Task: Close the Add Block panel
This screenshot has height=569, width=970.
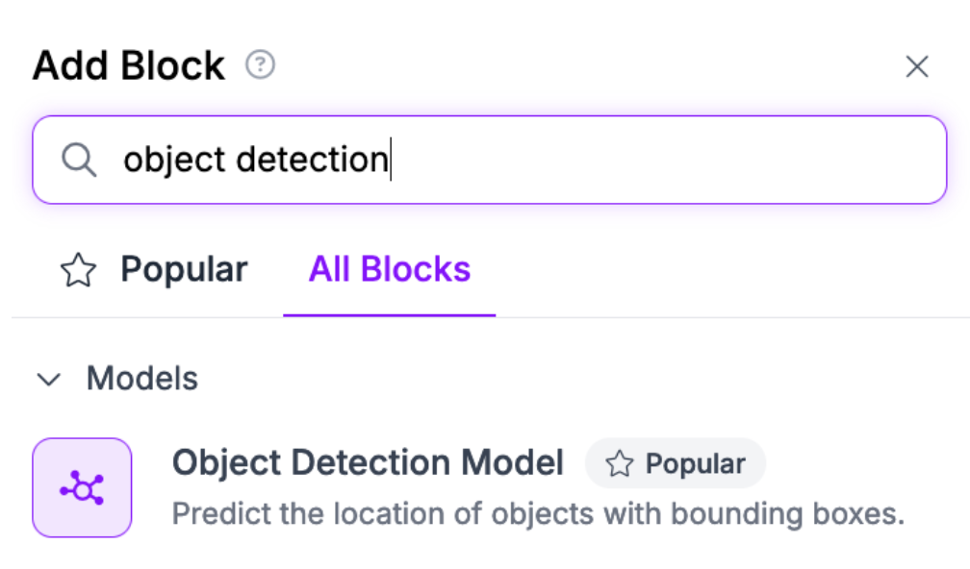Action: (x=917, y=66)
